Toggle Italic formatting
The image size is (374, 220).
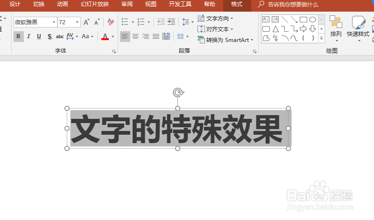tap(28, 36)
